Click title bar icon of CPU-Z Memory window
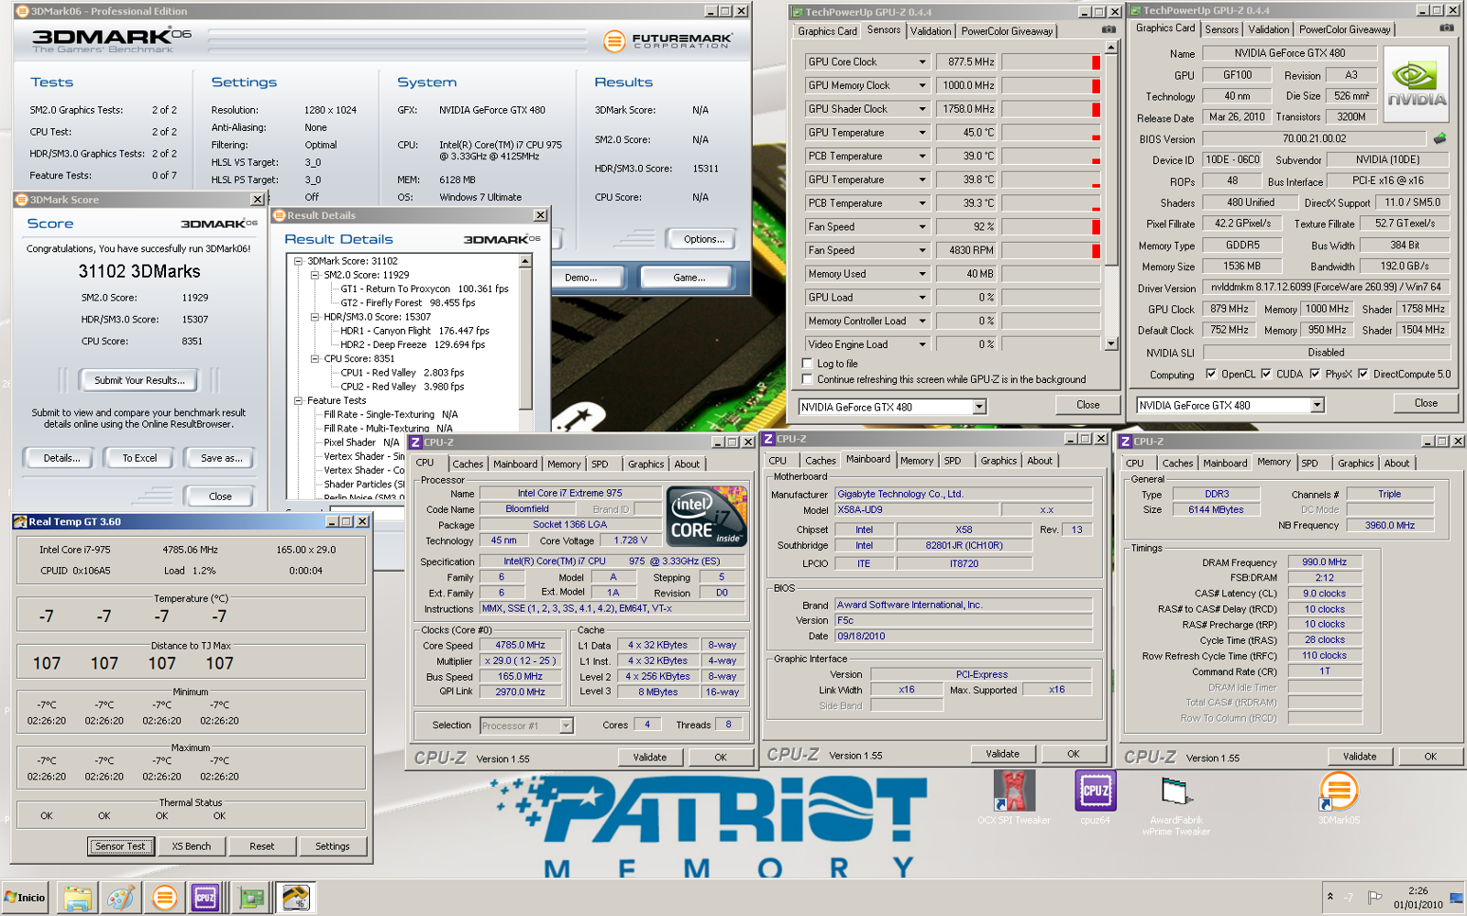Viewport: 1467px width, 916px height. click(x=1125, y=442)
